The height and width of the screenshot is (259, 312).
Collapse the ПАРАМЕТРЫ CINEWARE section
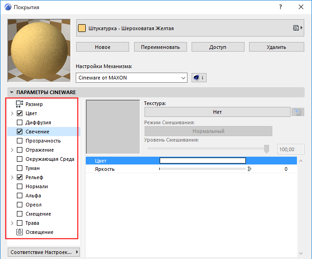coord(12,92)
